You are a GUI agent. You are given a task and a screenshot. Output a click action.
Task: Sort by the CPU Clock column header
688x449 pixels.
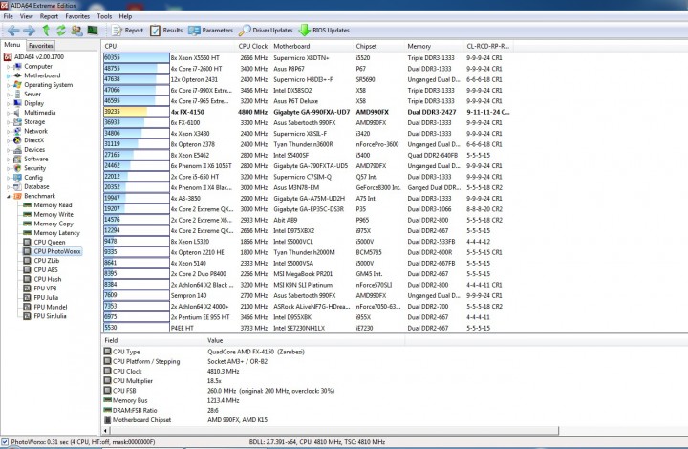click(252, 46)
